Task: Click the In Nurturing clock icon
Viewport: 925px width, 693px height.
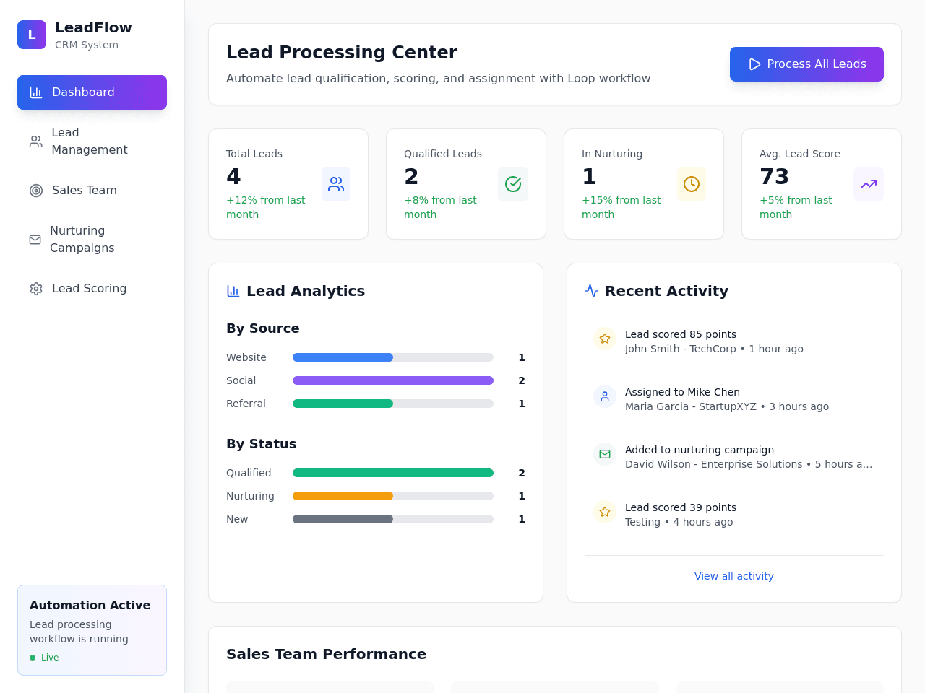Action: click(692, 184)
